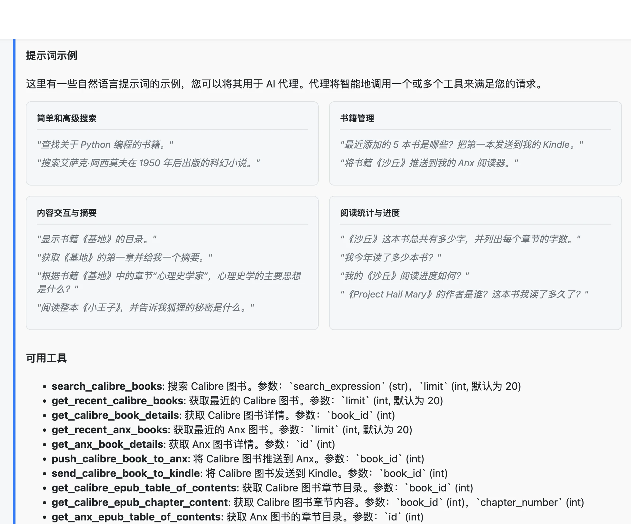Select the 阅读统计与进度 card title
The width and height of the screenshot is (631, 524).
(x=370, y=213)
